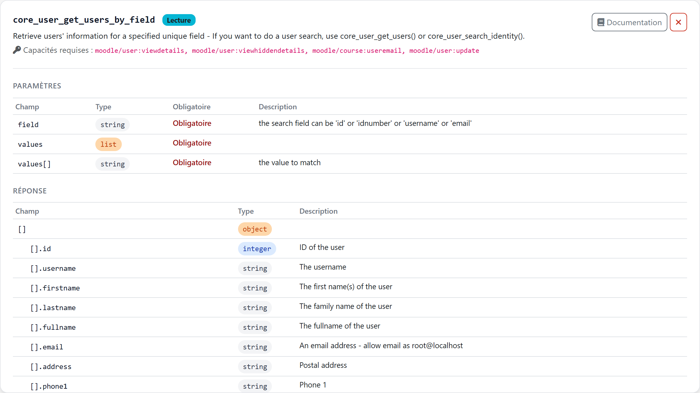The width and height of the screenshot is (700, 393).
Task: Click the Type column header in response table
Action: click(246, 211)
